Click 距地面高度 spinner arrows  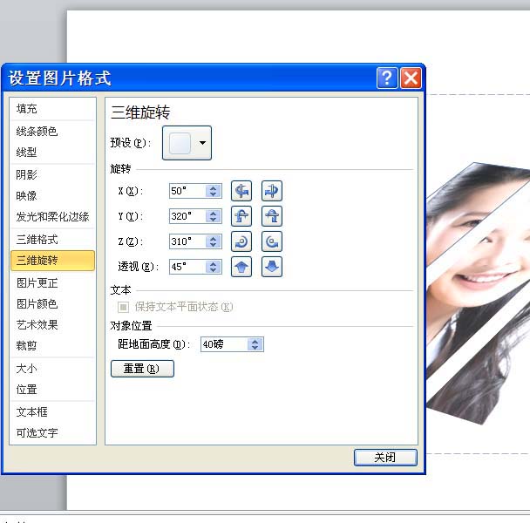click(x=255, y=344)
